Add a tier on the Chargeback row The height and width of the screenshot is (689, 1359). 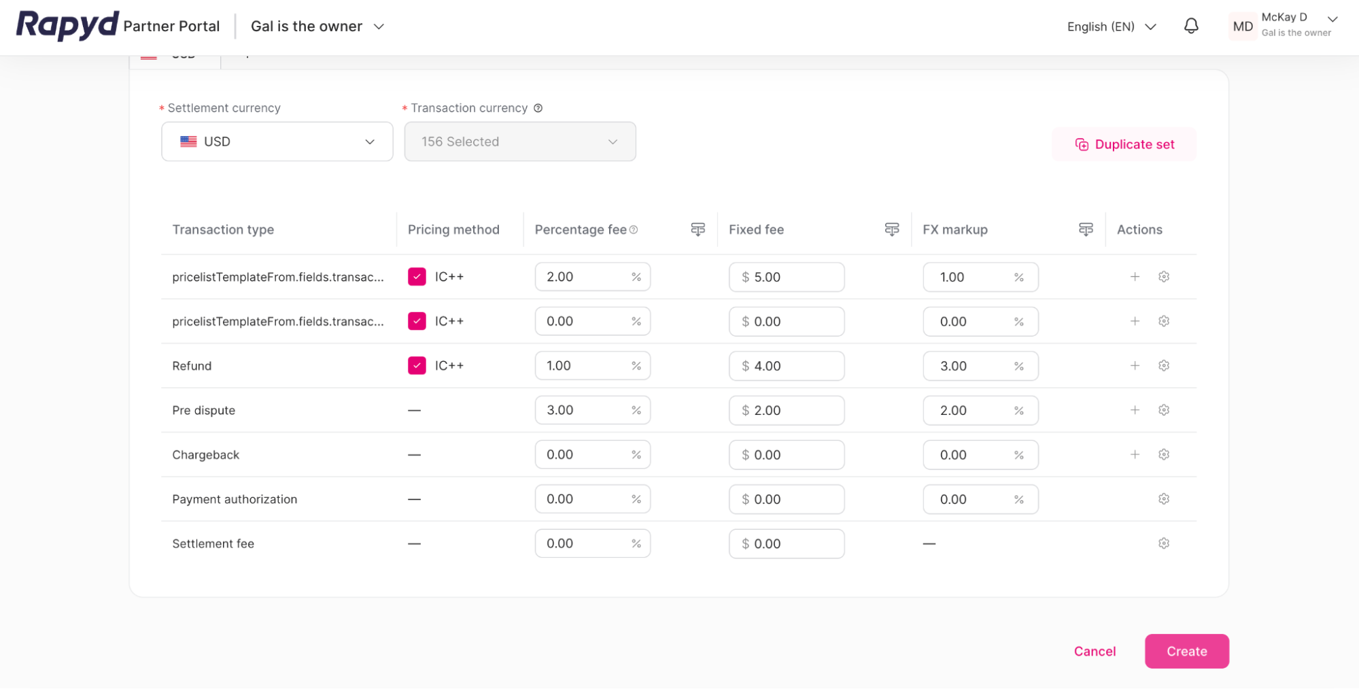click(1135, 454)
